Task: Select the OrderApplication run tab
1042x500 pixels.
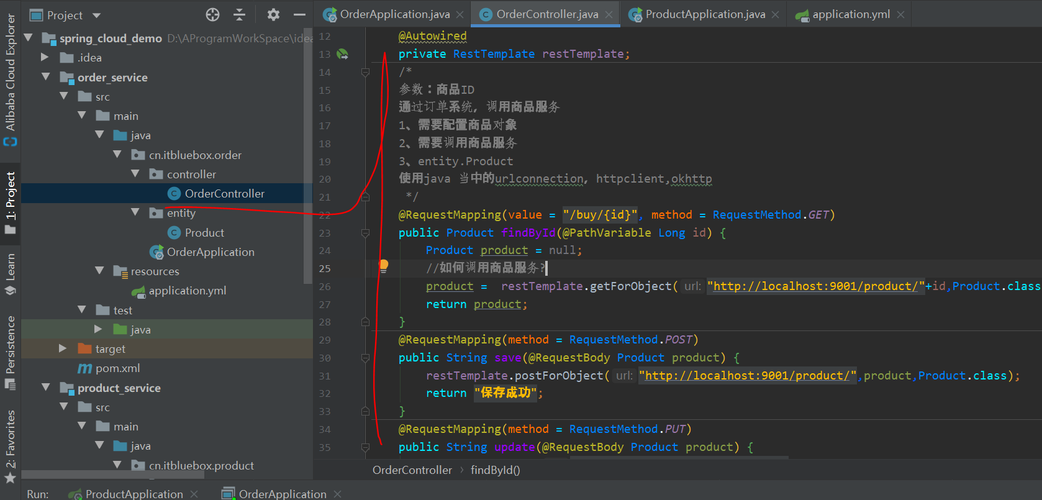Action: [283, 494]
